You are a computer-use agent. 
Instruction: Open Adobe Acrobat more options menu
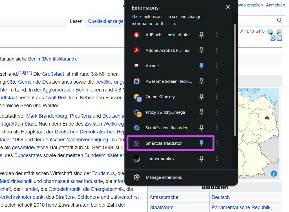tap(217, 50)
